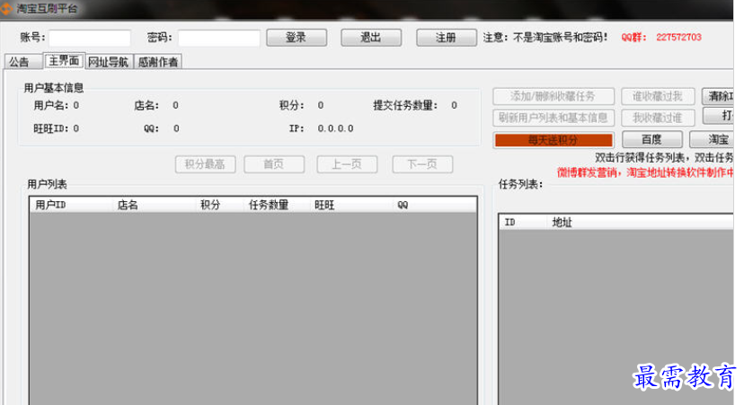Click the IP value 0.0.0.0
Viewport: 744px width, 405px height.
335,128
